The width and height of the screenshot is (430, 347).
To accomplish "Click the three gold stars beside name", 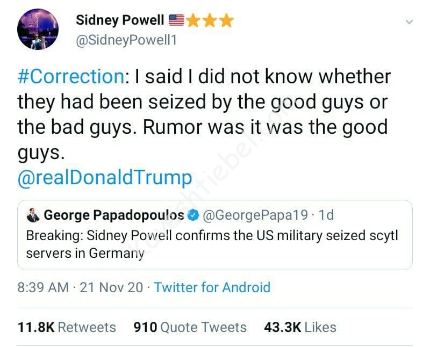I will [x=210, y=20].
